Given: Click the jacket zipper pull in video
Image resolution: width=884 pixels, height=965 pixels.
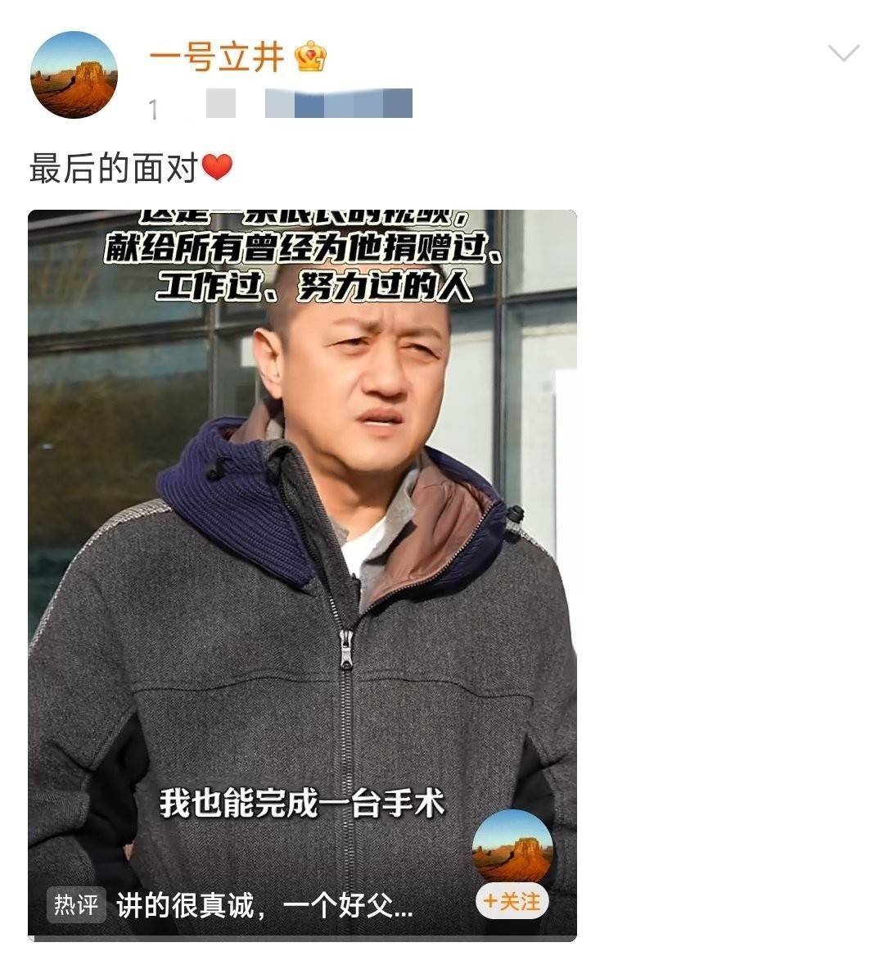Looking at the screenshot, I should point(347,650).
